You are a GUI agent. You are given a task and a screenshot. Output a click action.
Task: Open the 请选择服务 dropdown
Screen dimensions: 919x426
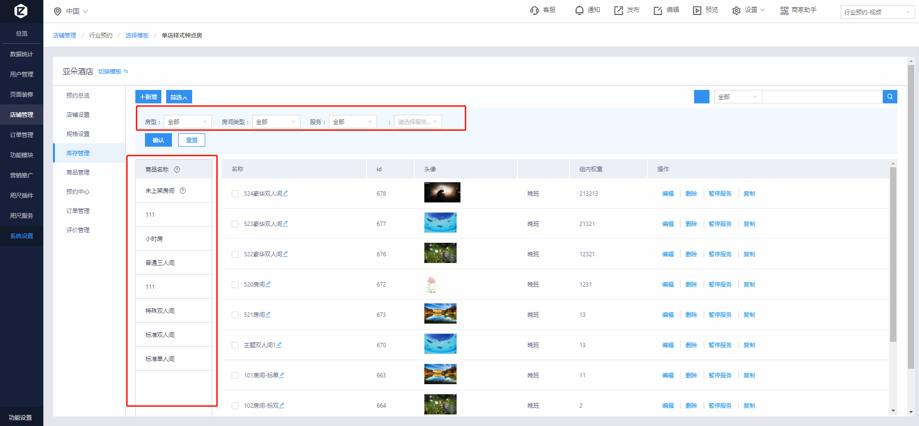(418, 122)
